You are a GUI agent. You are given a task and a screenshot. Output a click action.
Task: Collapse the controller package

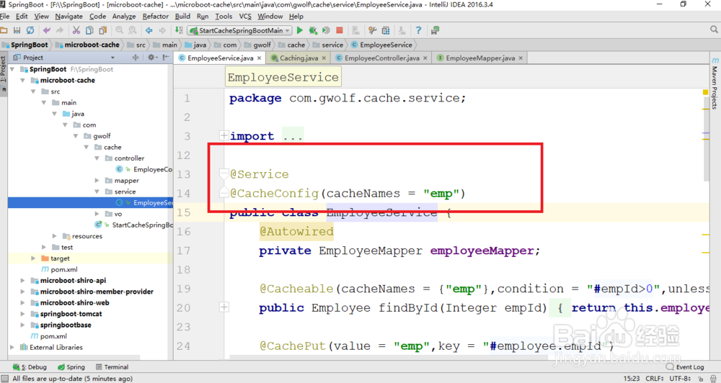(x=97, y=158)
